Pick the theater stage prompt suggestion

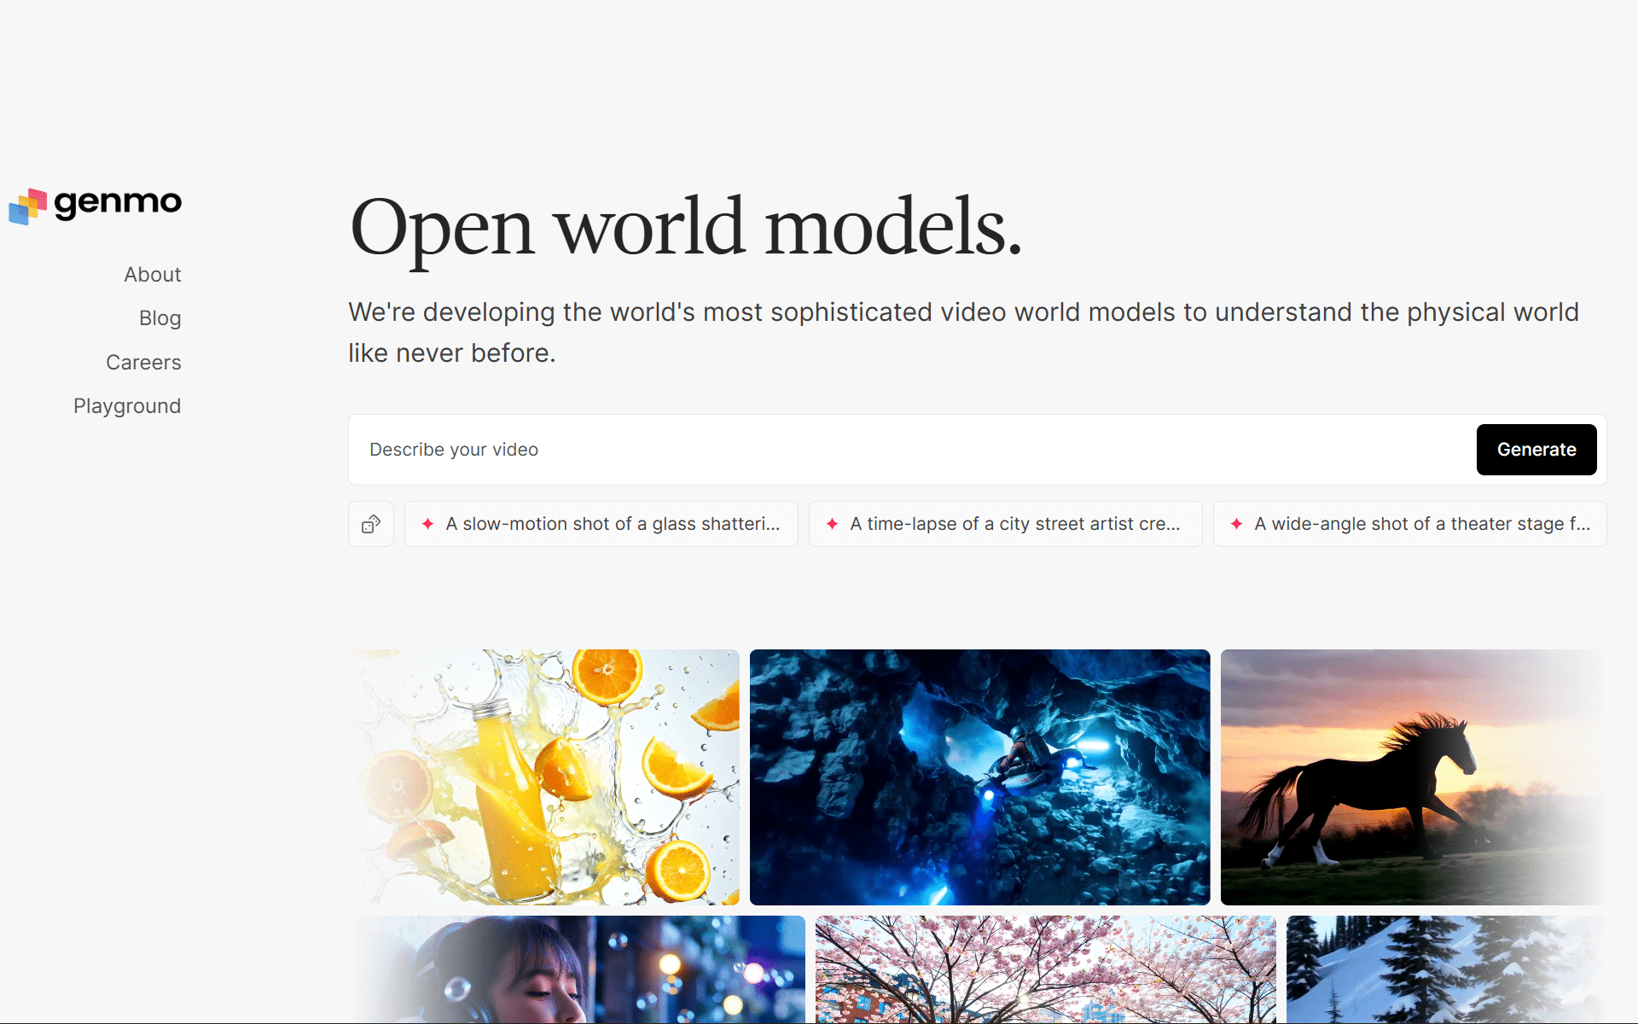click(x=1410, y=524)
